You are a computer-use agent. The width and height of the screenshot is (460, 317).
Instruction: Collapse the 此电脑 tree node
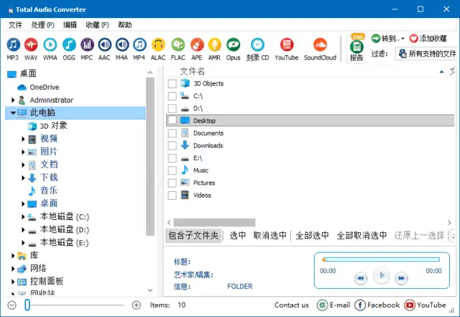pos(13,113)
